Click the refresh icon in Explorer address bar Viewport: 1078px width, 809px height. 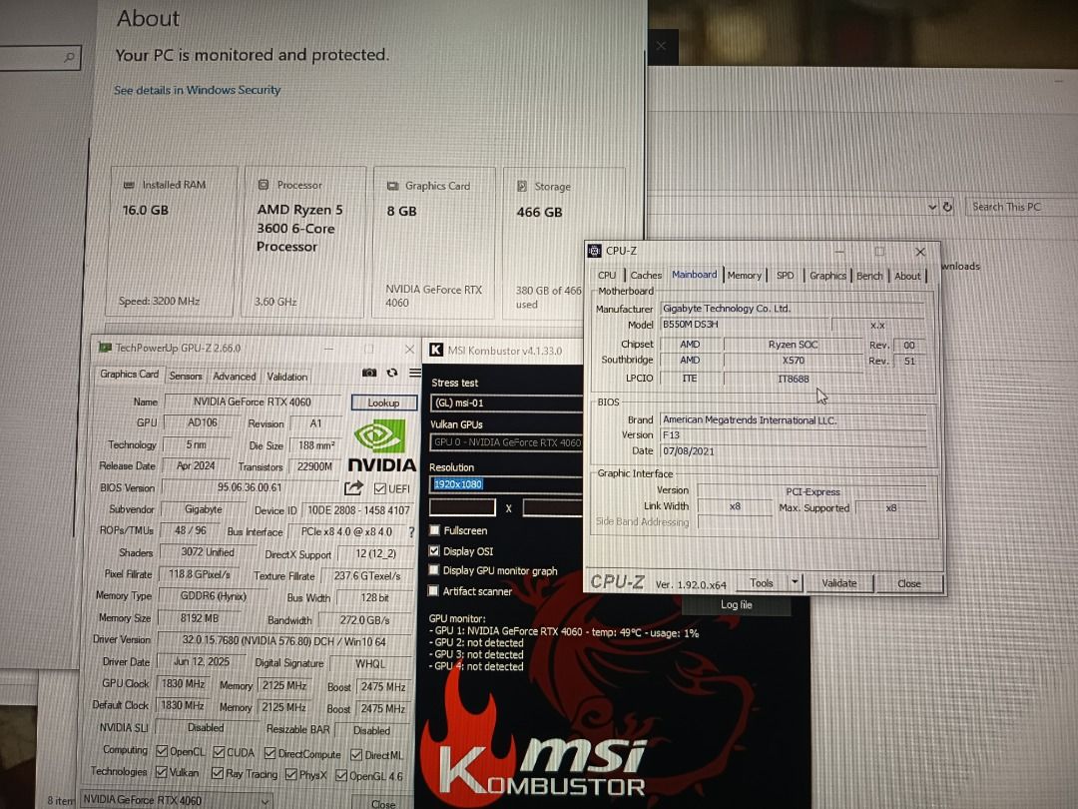[x=947, y=207]
